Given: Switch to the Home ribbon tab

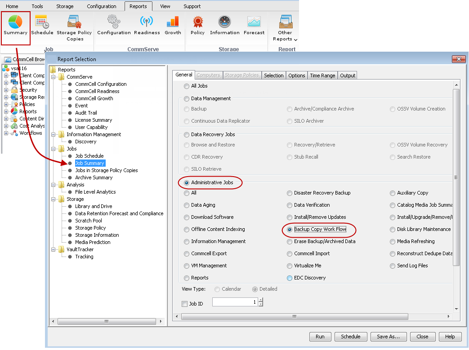Looking at the screenshot, I should [x=12, y=6].
